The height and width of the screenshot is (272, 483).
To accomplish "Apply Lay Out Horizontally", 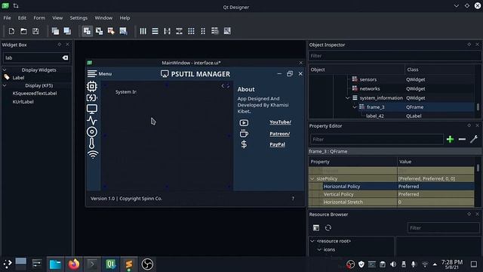I will 143,31.
